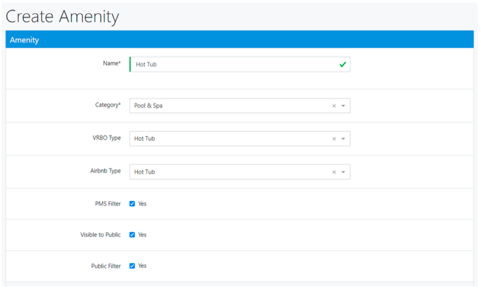The width and height of the screenshot is (481, 290).
Task: Click the Hot Tub value in Airbnb Type
Action: click(145, 172)
